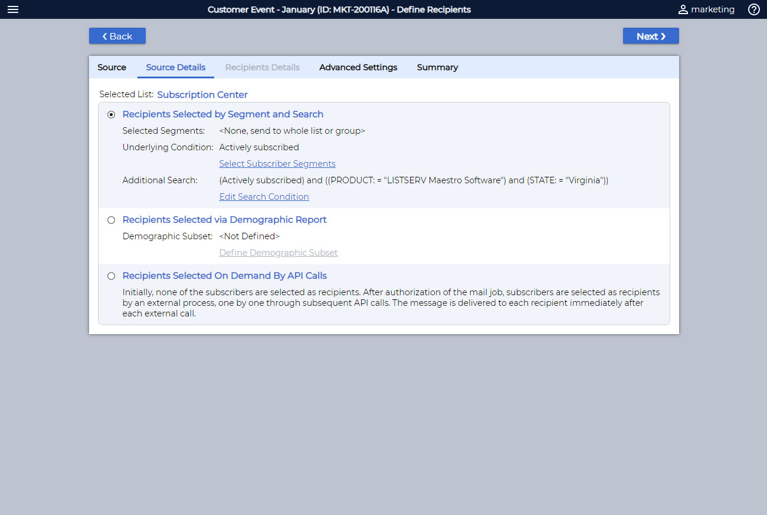Image resolution: width=767 pixels, height=515 pixels.
Task: Open the Advanced Settings tab
Action: point(358,67)
